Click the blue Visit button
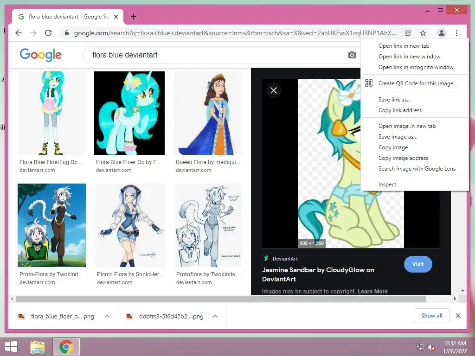This screenshot has width=475, height=356. coord(418,264)
